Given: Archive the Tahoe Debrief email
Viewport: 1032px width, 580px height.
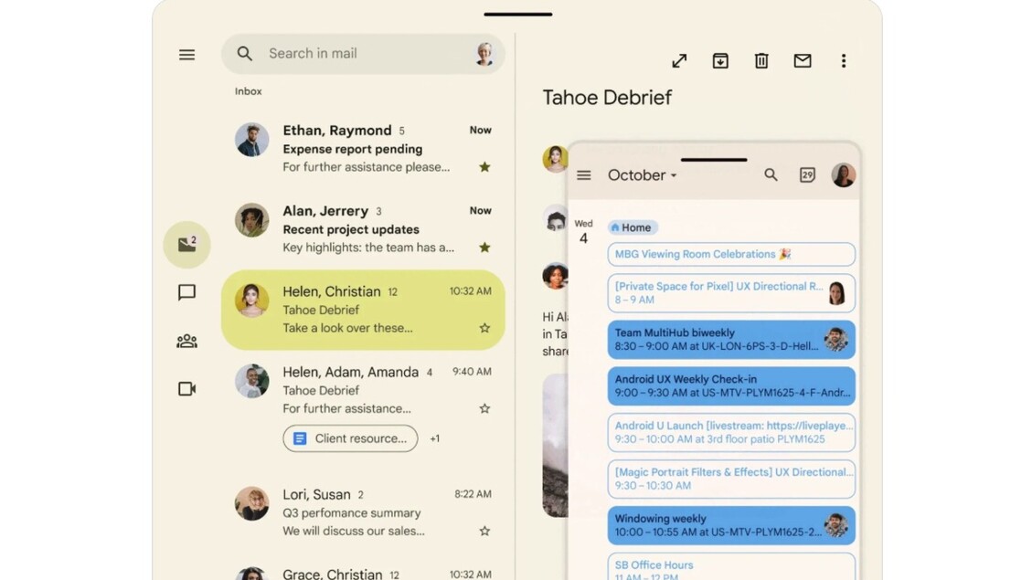Looking at the screenshot, I should click(720, 61).
